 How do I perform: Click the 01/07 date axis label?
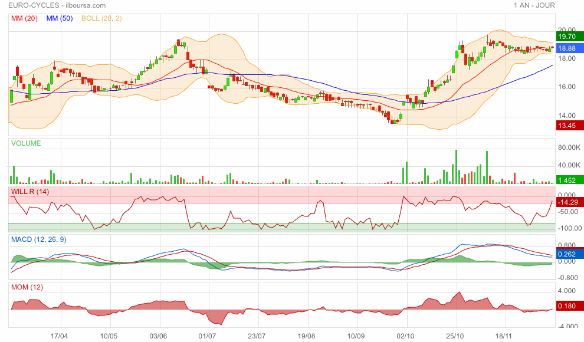click(x=207, y=336)
